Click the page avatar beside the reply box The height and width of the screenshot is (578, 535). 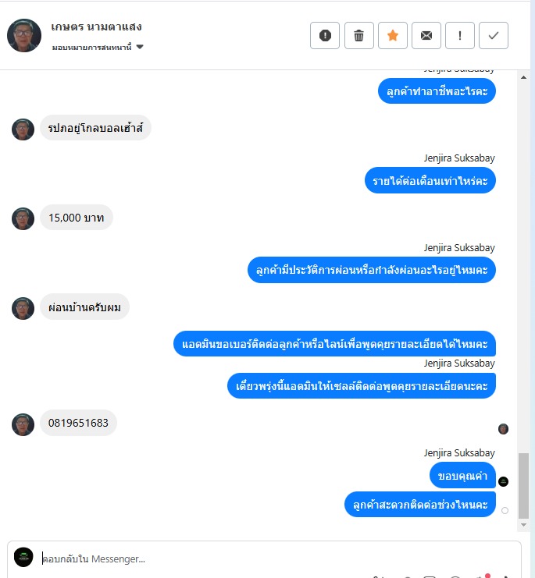23,557
